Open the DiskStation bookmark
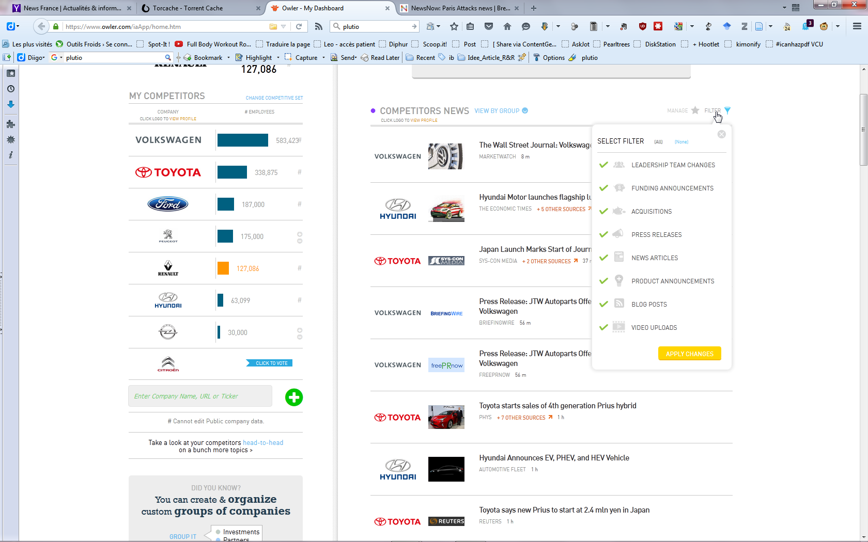 [x=655, y=44]
